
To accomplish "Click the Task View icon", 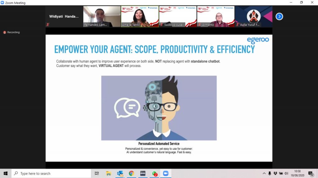I will 97,173.
